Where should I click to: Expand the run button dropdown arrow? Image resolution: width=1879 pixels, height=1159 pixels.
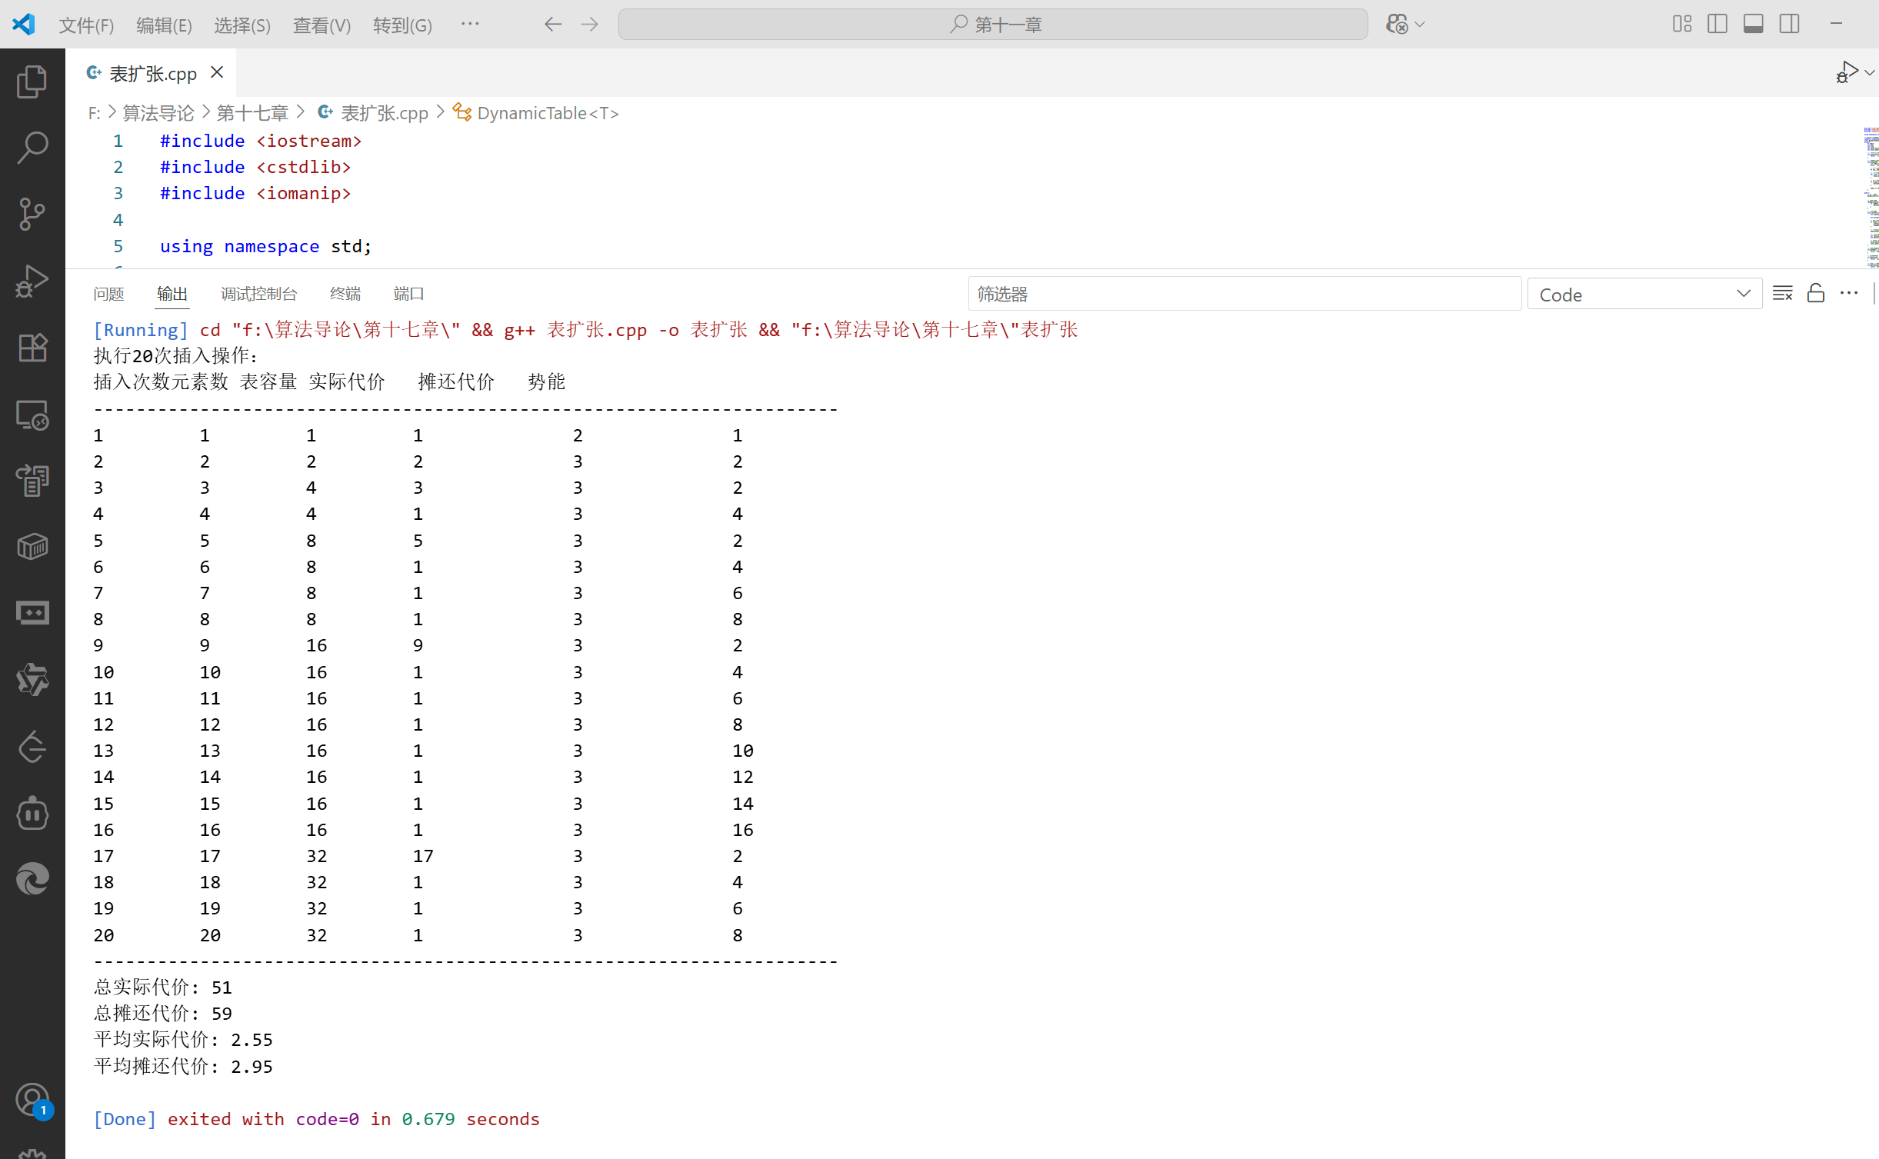[1869, 73]
